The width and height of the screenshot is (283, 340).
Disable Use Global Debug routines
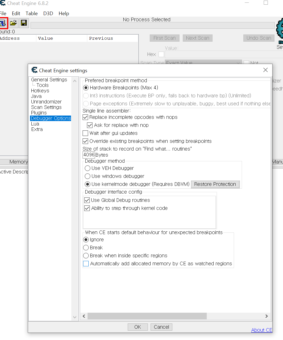pos(87,200)
